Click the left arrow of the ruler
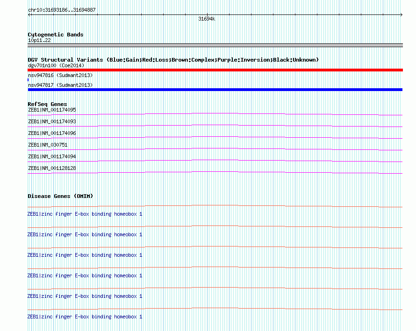Image resolution: width=416 pixels, height=331 pixels. click(29, 15)
